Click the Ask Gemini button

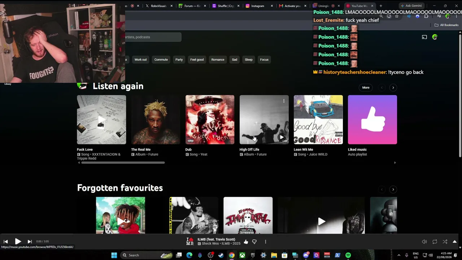(411, 6)
